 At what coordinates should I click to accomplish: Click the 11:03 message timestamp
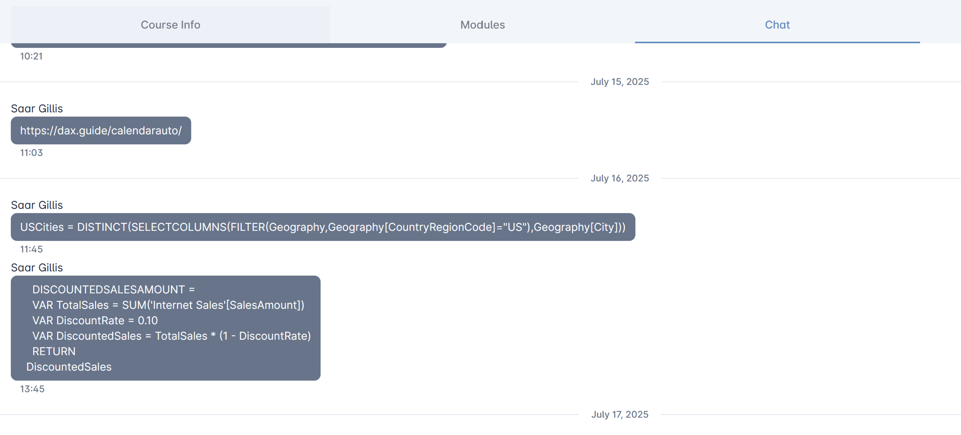(31, 153)
